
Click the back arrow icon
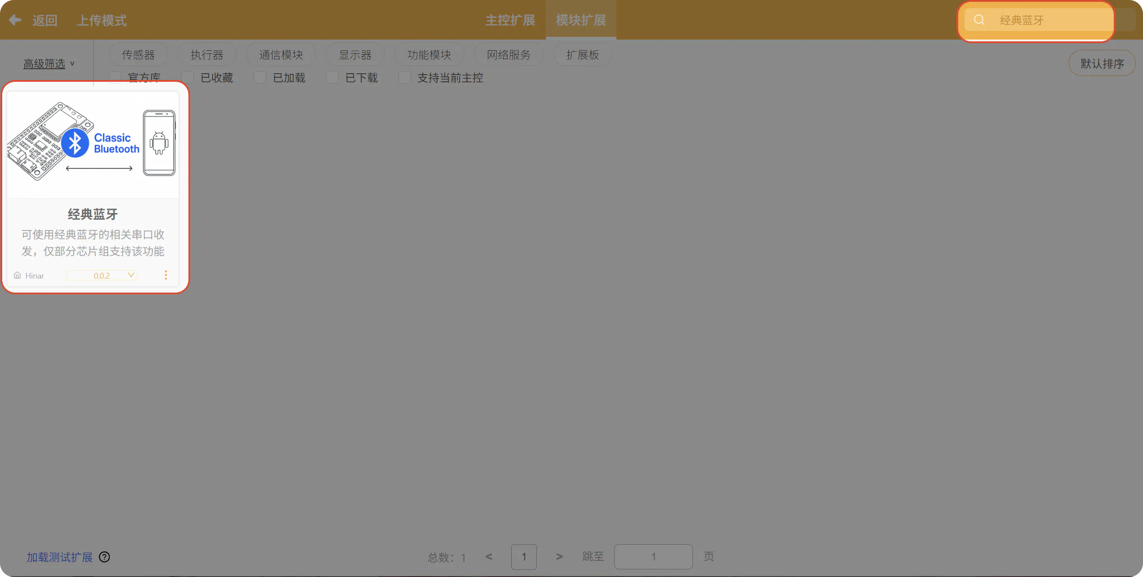click(15, 20)
